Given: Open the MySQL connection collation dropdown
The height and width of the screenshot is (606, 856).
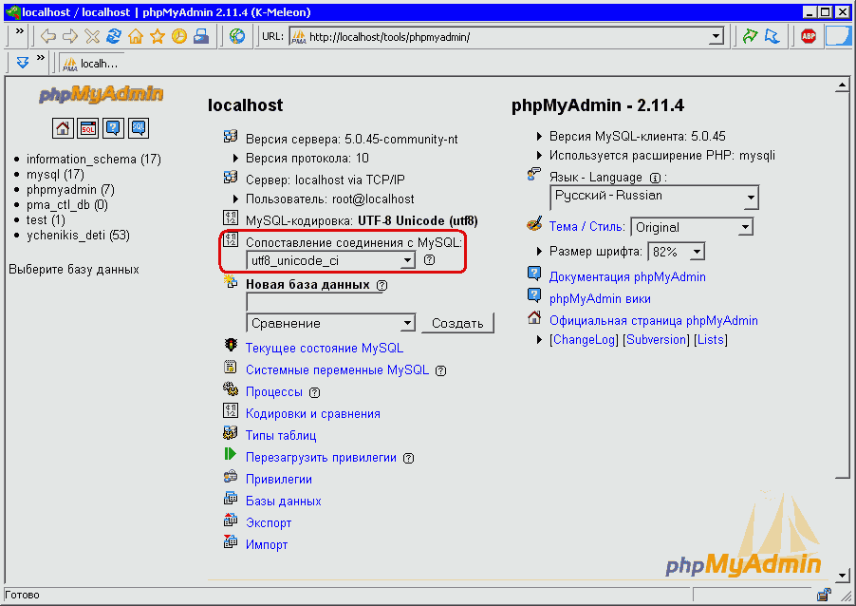Looking at the screenshot, I should [x=331, y=260].
